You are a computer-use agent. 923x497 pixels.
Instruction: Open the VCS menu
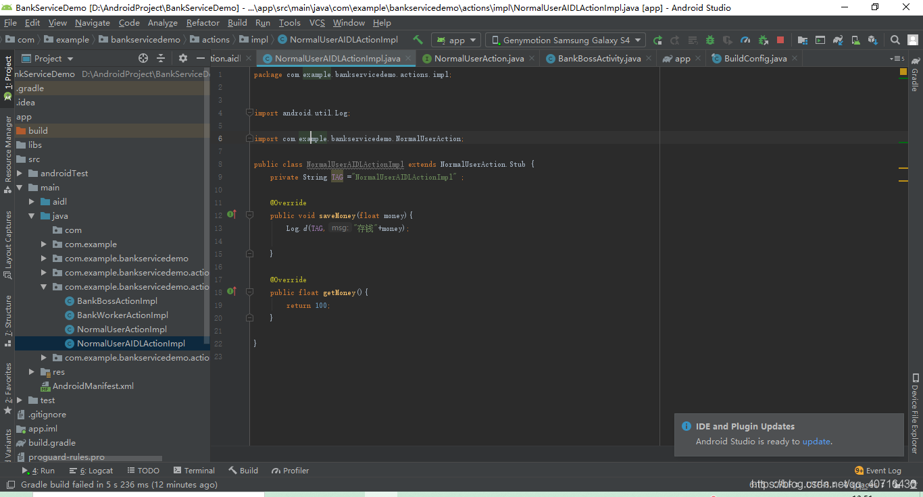pyautogui.click(x=317, y=23)
